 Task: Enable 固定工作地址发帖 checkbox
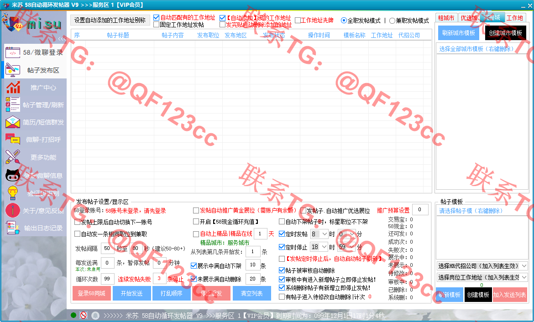click(156, 25)
